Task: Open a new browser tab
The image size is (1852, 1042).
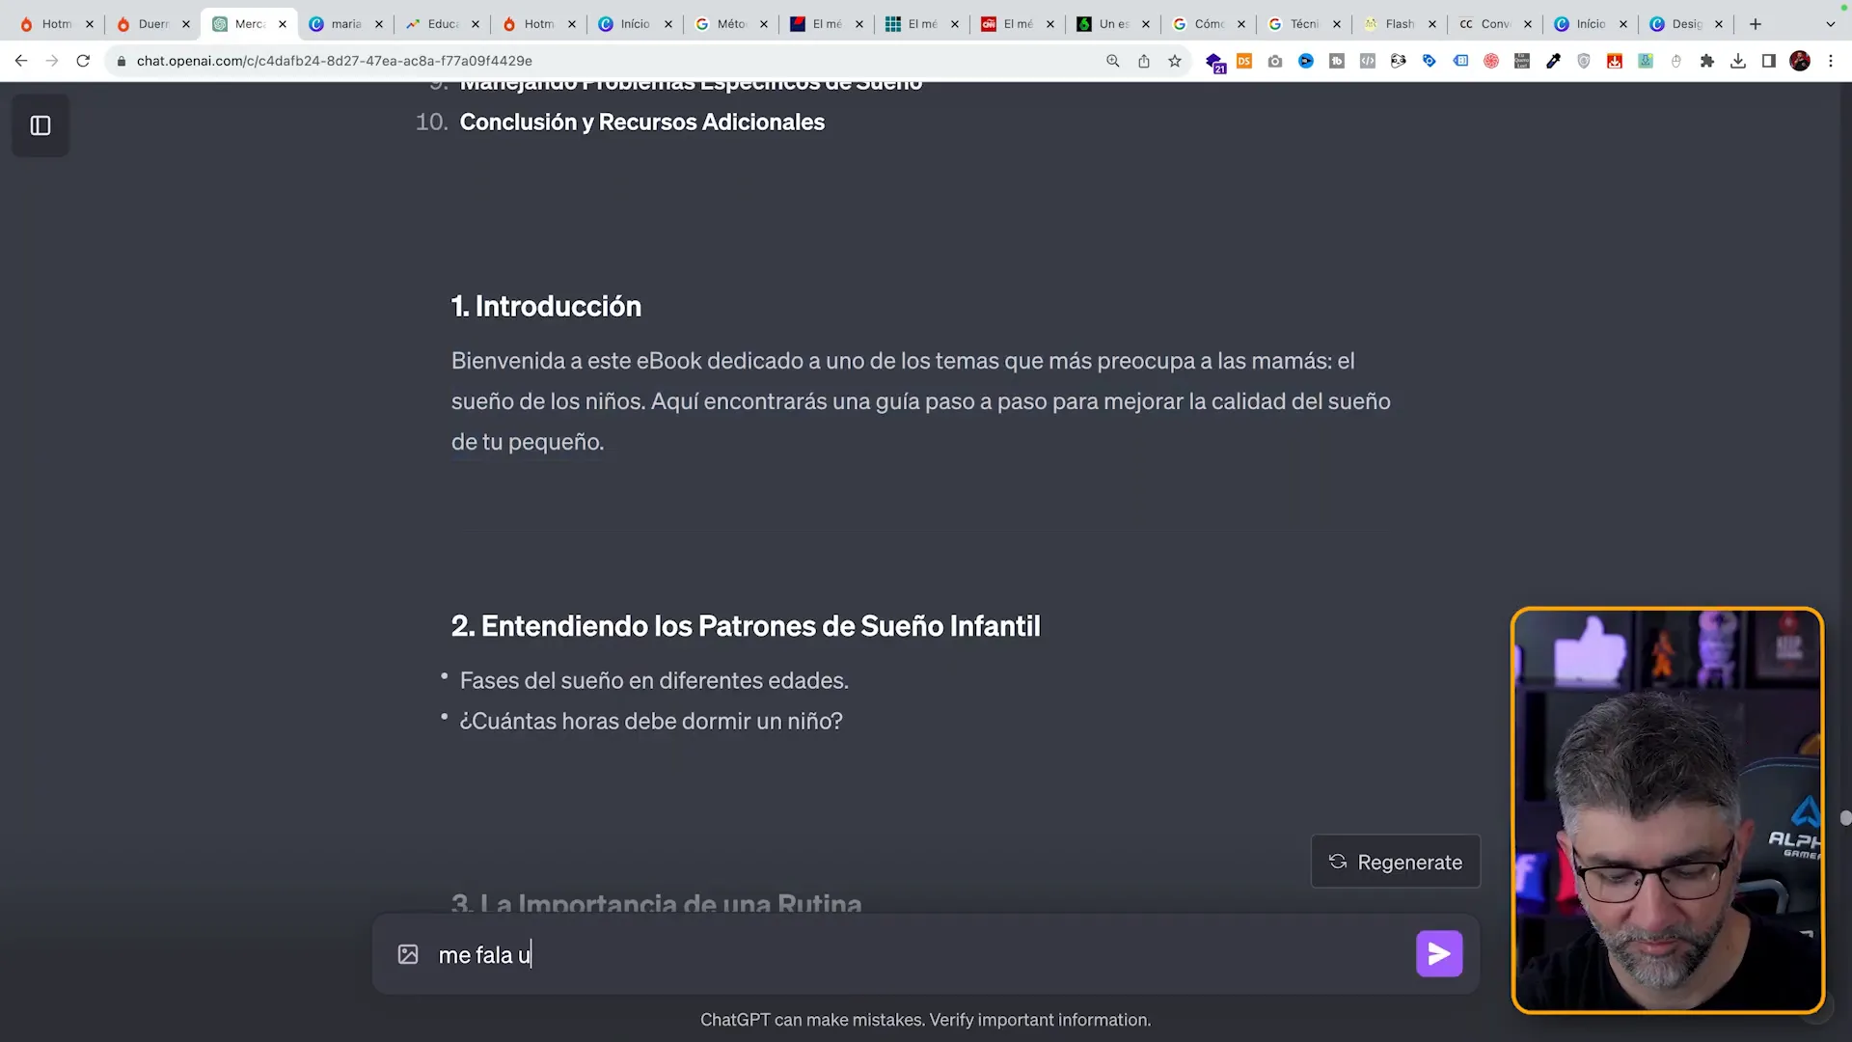Action: tap(1756, 24)
